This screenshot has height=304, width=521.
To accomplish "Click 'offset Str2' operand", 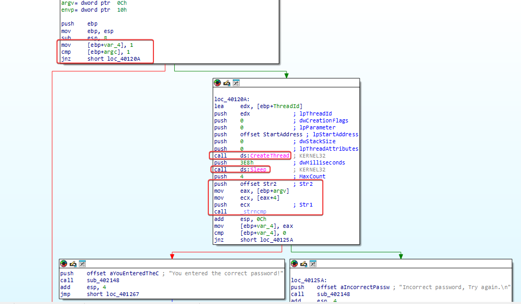I will click(x=258, y=184).
